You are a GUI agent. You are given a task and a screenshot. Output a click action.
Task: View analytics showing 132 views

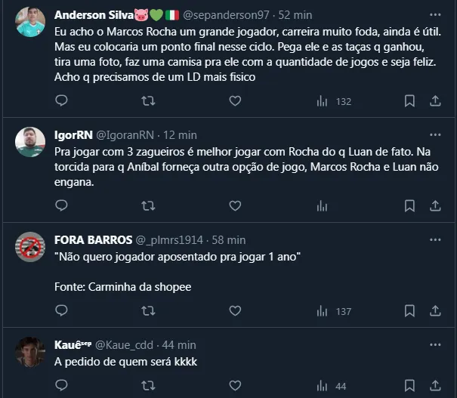[x=333, y=100]
